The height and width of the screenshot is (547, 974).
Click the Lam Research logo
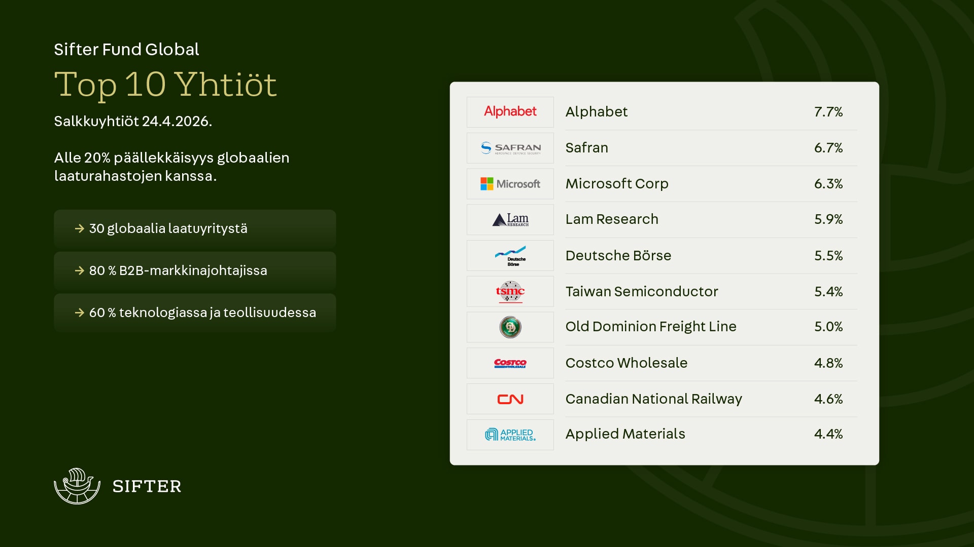510,219
